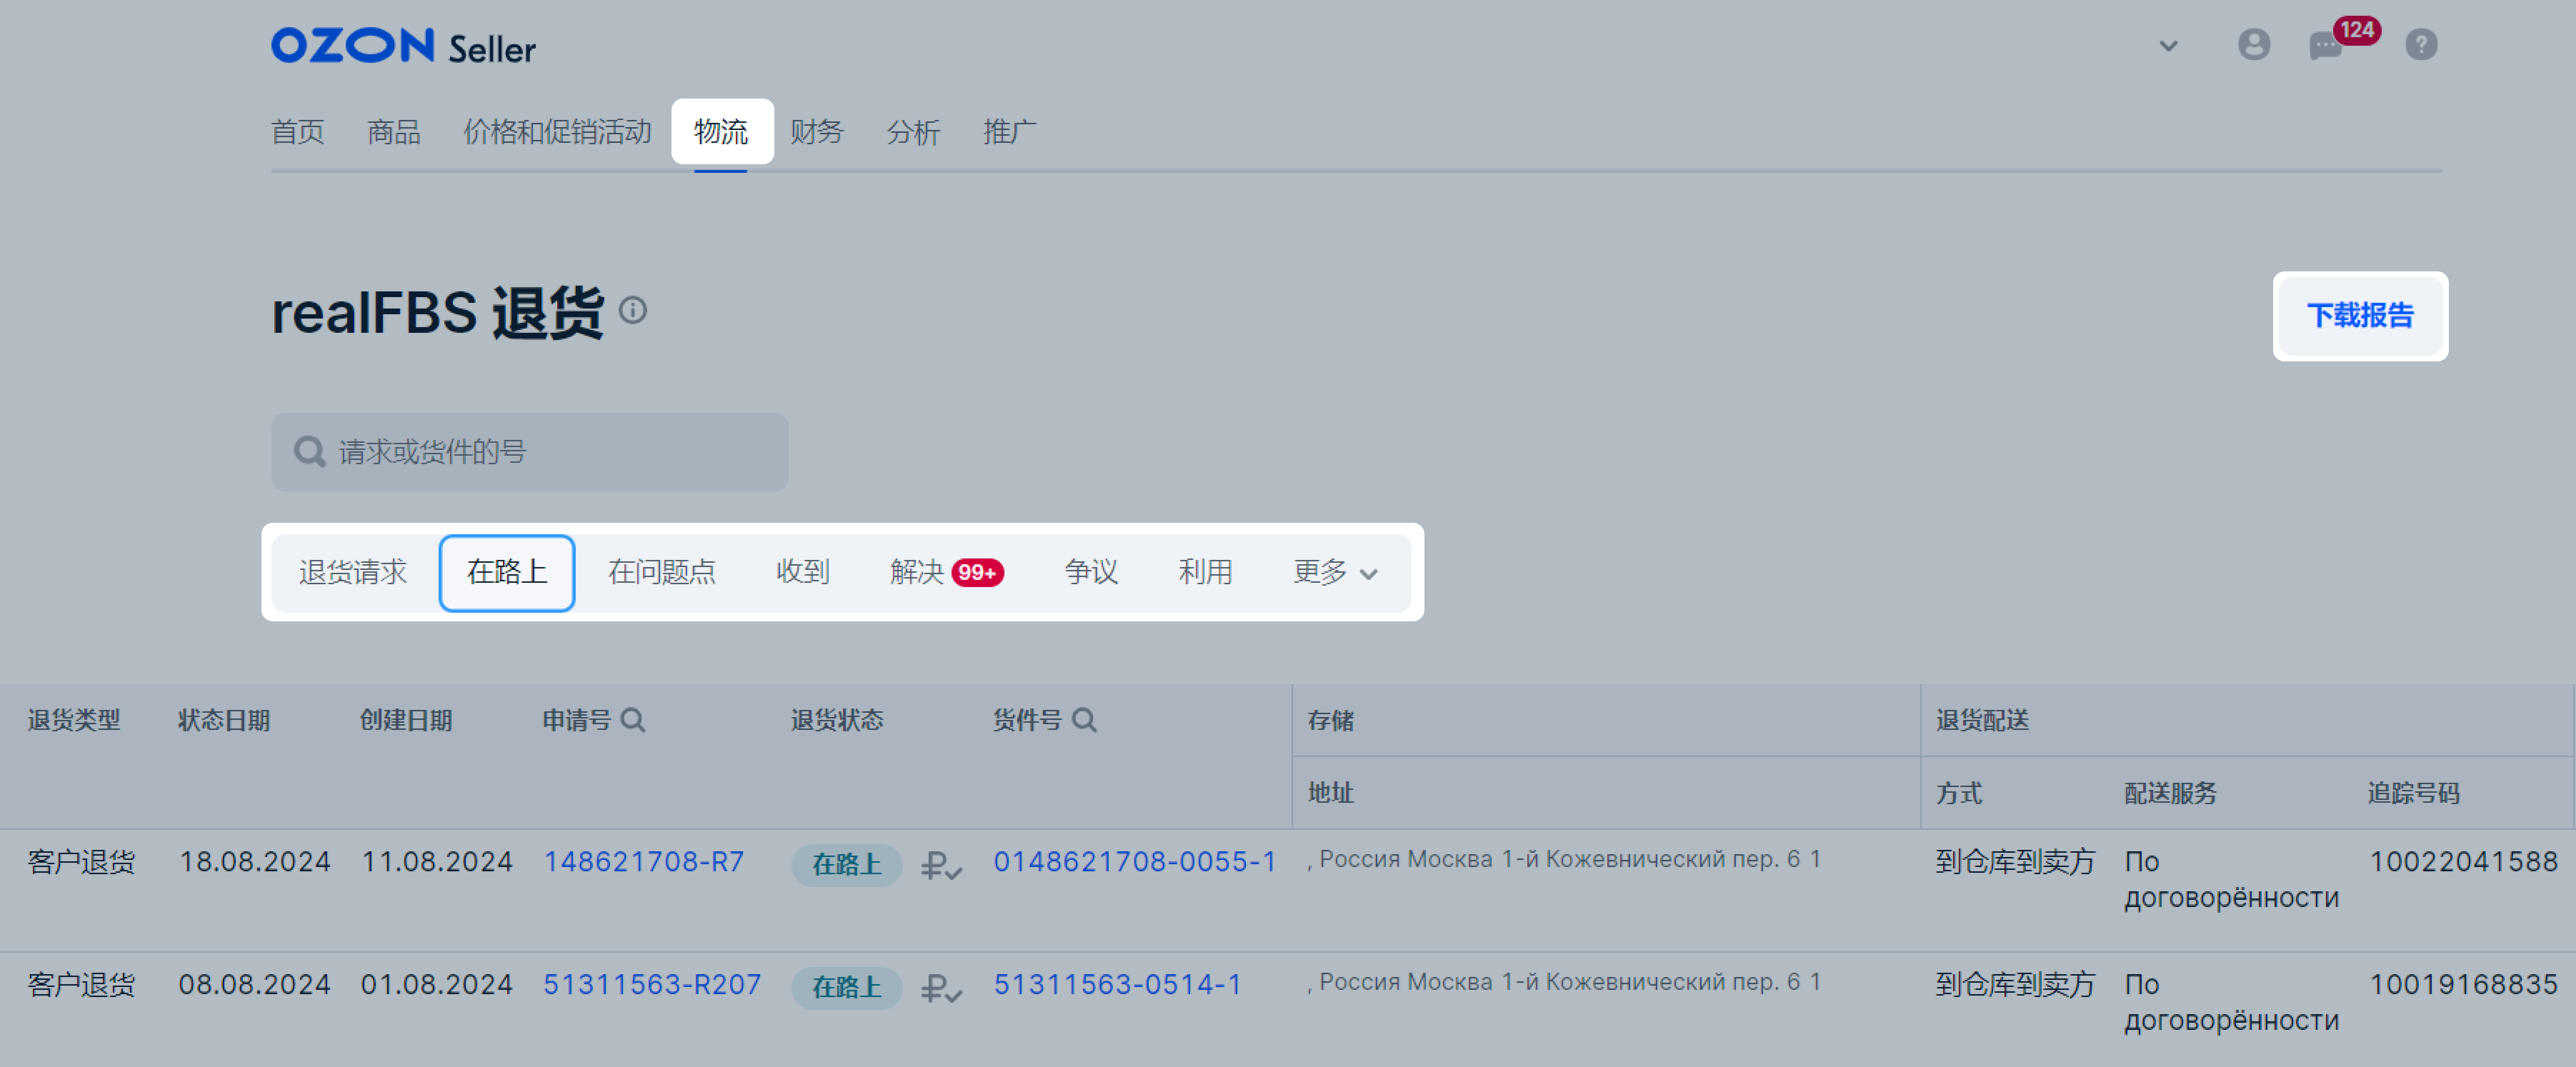This screenshot has height=1067, width=2576.
Task: Click the 存储 column group header
Action: (x=1330, y=720)
